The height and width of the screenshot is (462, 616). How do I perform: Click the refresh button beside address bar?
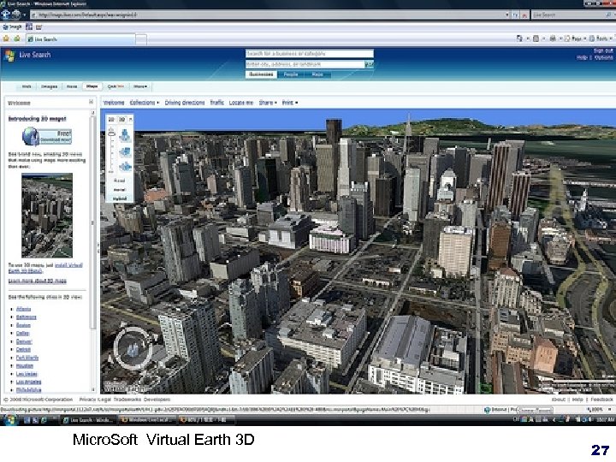tap(515, 15)
